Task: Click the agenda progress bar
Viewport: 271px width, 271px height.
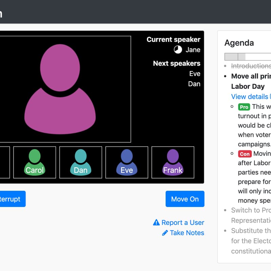Action: tap(248, 57)
